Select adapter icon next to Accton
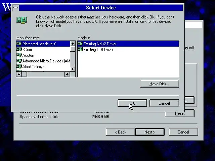 [x=19, y=55]
